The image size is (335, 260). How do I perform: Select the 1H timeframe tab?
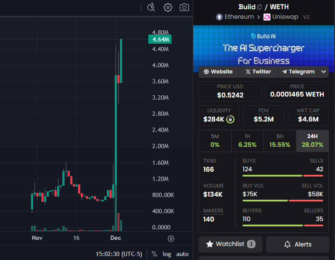pyautogui.click(x=247, y=141)
